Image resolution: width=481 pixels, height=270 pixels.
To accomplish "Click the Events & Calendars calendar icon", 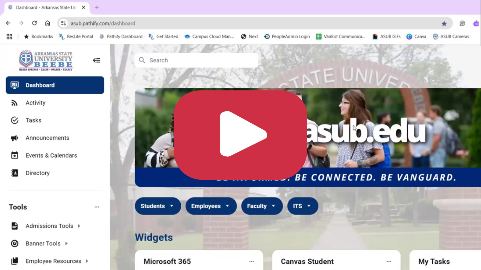I will pos(14,155).
